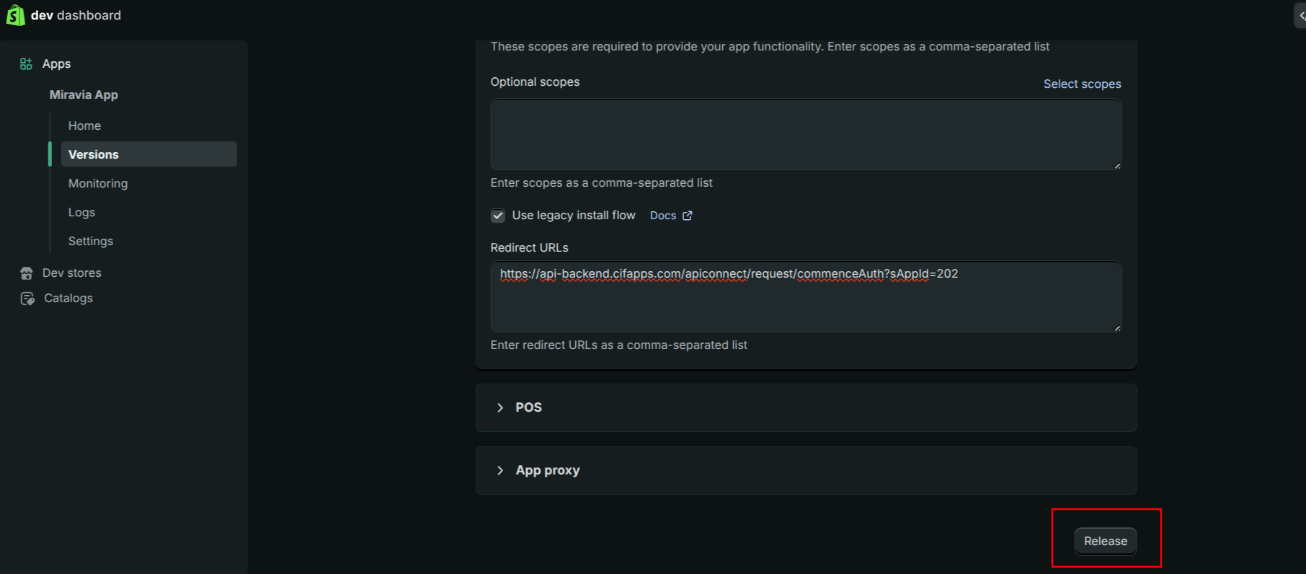
Task: Go to Logs in sidebar
Action: 81,212
